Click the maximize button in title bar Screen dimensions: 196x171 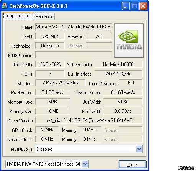point(134,6)
